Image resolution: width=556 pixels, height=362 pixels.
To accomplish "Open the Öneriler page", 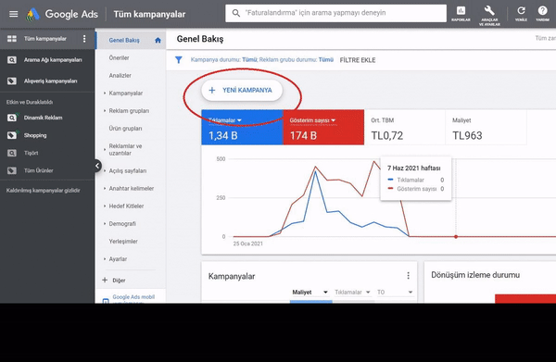I will point(120,57).
